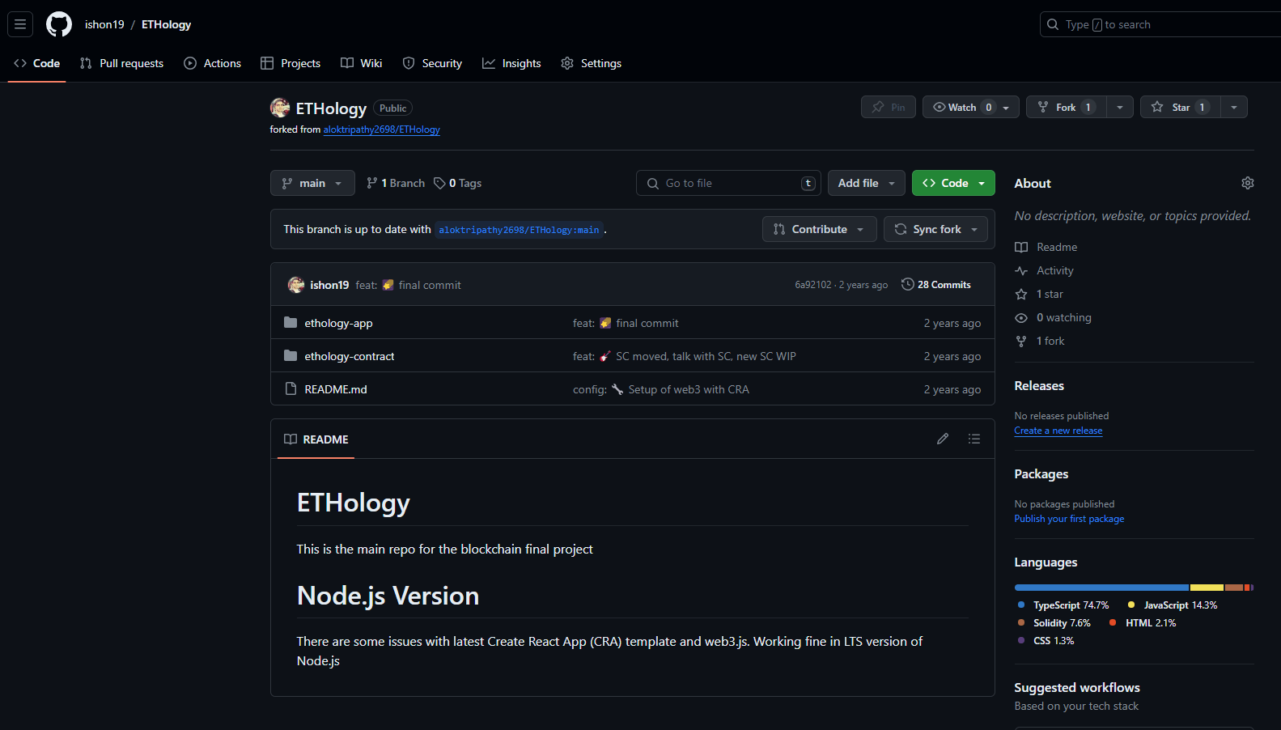
Task: Open the main branch selector dropdown
Action: pos(312,183)
